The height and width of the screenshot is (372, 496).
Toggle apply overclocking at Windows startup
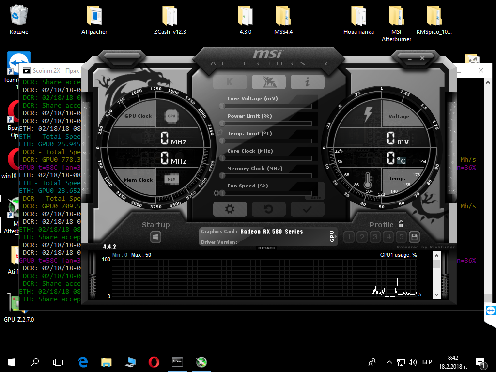click(x=155, y=237)
